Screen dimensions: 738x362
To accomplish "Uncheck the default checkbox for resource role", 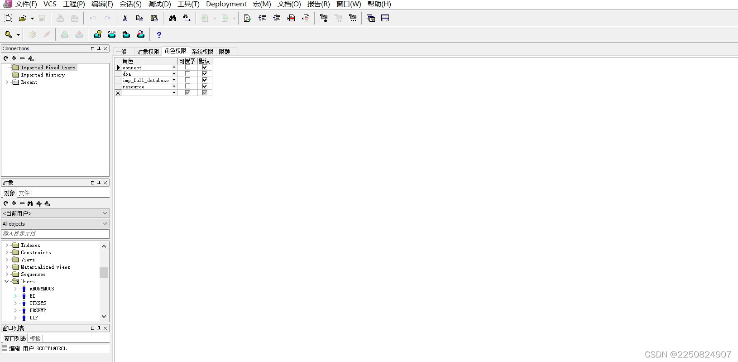I will (205, 87).
